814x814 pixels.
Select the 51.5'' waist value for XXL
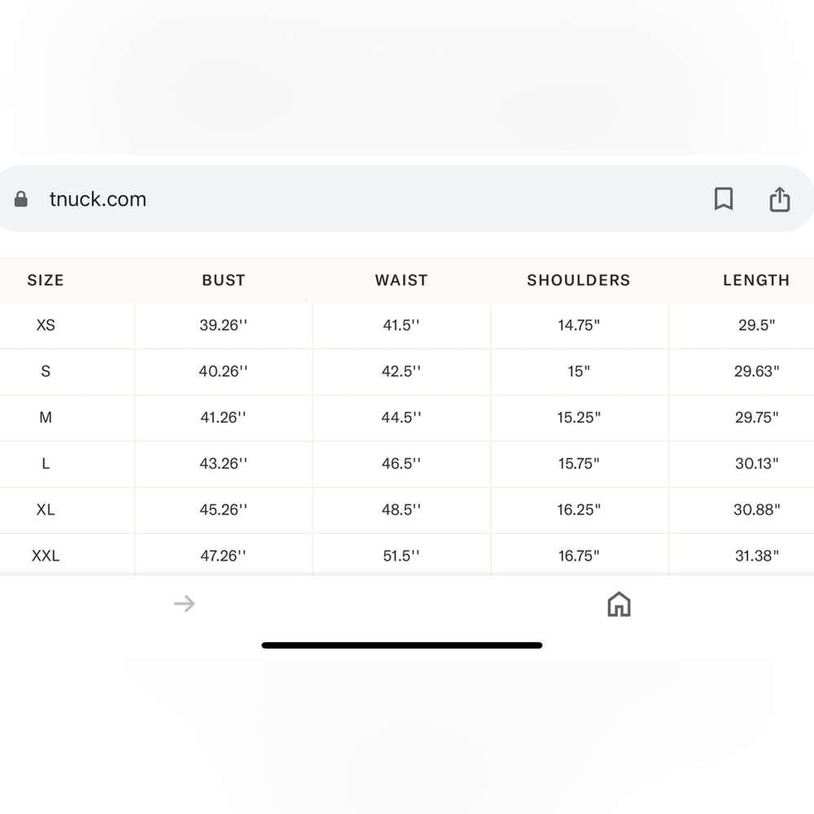point(401,556)
